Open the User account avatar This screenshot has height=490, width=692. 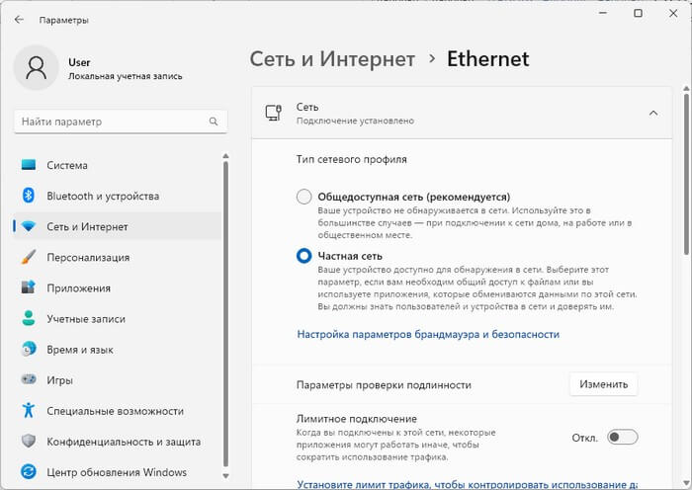(x=37, y=68)
